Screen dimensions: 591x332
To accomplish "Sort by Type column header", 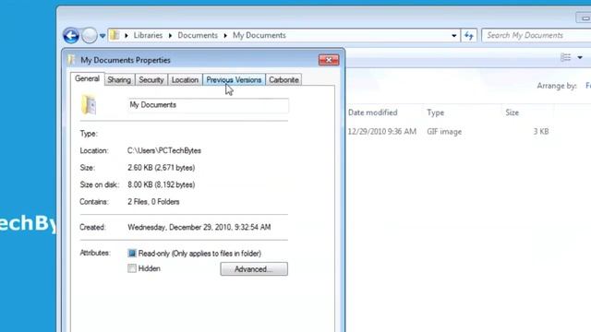I will tap(435, 113).
